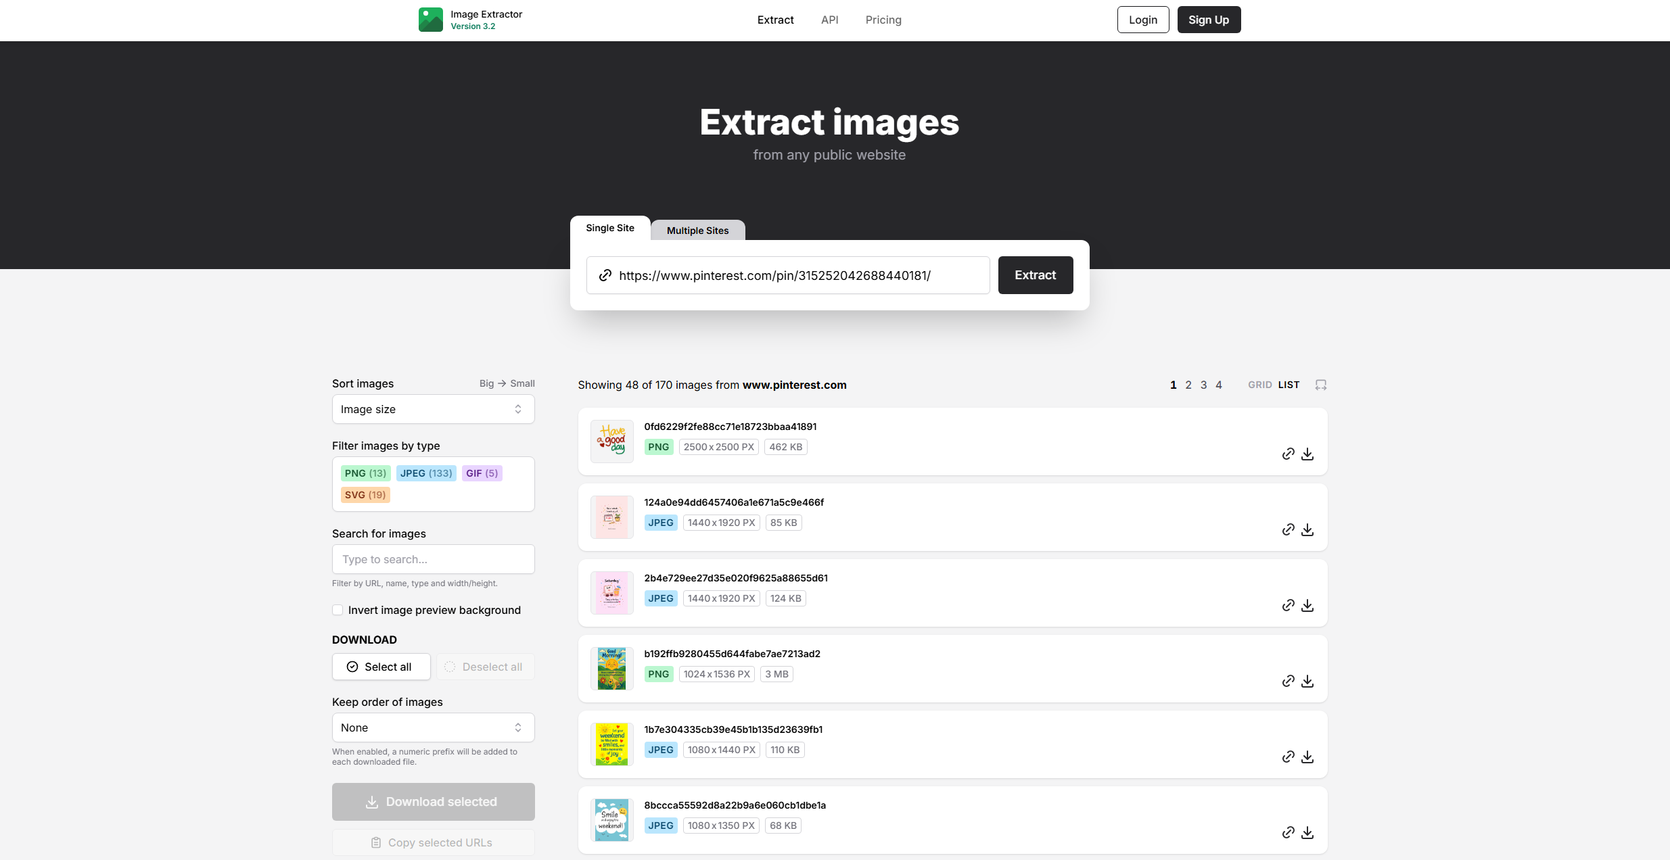Open the Image size sort dropdown

point(433,409)
